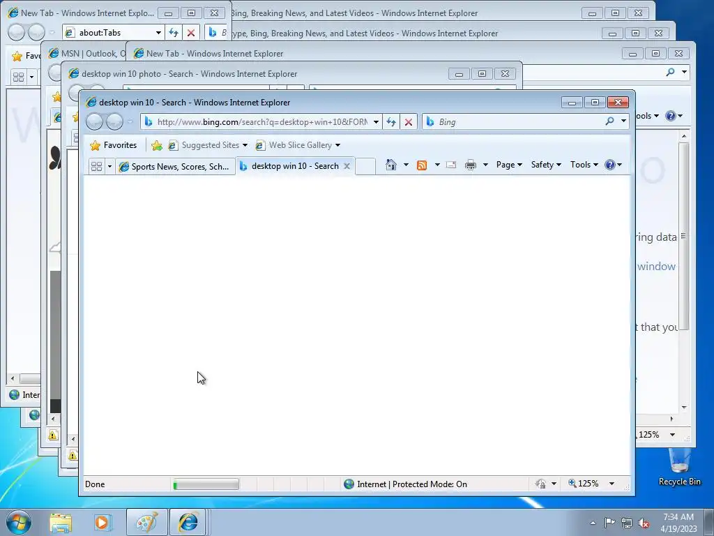Expand zoom level dropdown in front status bar
714x536 pixels.
[612, 484]
